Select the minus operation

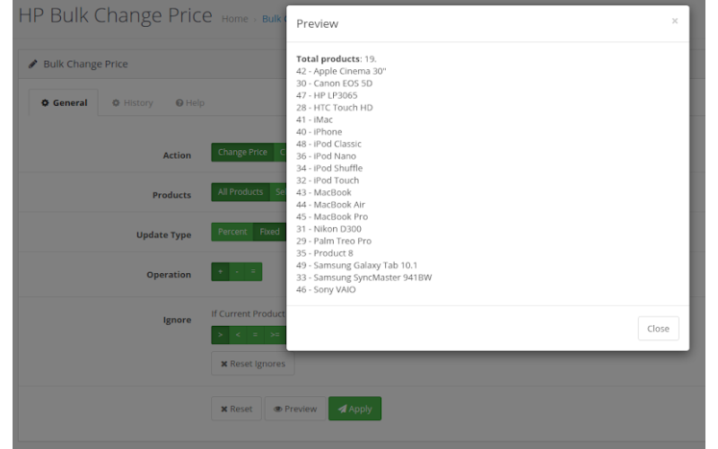[237, 272]
